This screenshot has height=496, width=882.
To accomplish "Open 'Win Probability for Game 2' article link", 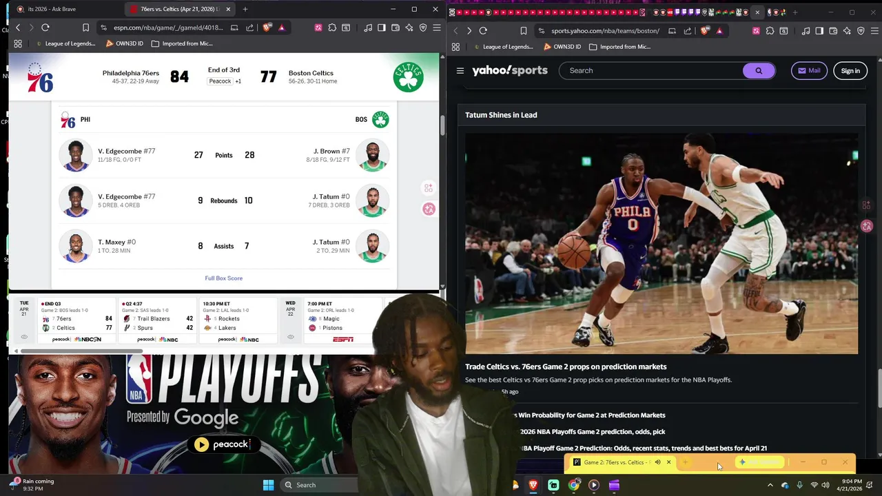I will point(591,415).
